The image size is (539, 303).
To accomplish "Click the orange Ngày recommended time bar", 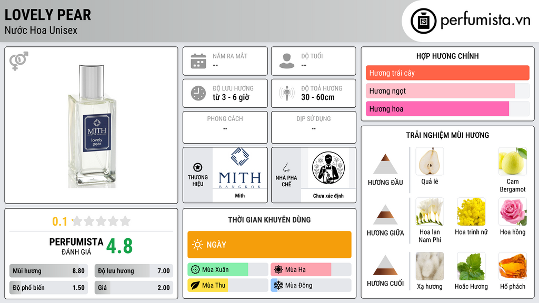I will [x=269, y=245].
